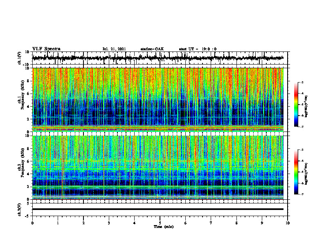324x250 pixels.
Task: Click the ch.2 frequency axis tick "4"
Action: pyautogui.click(x=28, y=174)
